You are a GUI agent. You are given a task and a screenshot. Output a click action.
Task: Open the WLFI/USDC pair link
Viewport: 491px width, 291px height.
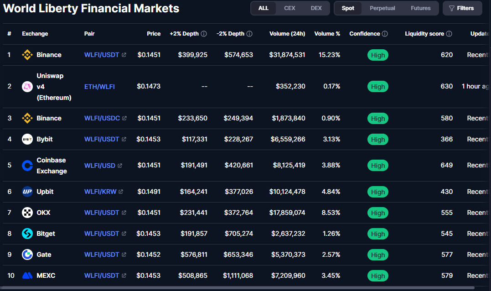point(102,118)
